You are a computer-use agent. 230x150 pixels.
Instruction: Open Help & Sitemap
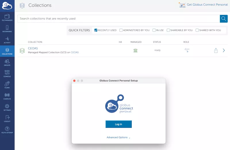(x=7, y=130)
